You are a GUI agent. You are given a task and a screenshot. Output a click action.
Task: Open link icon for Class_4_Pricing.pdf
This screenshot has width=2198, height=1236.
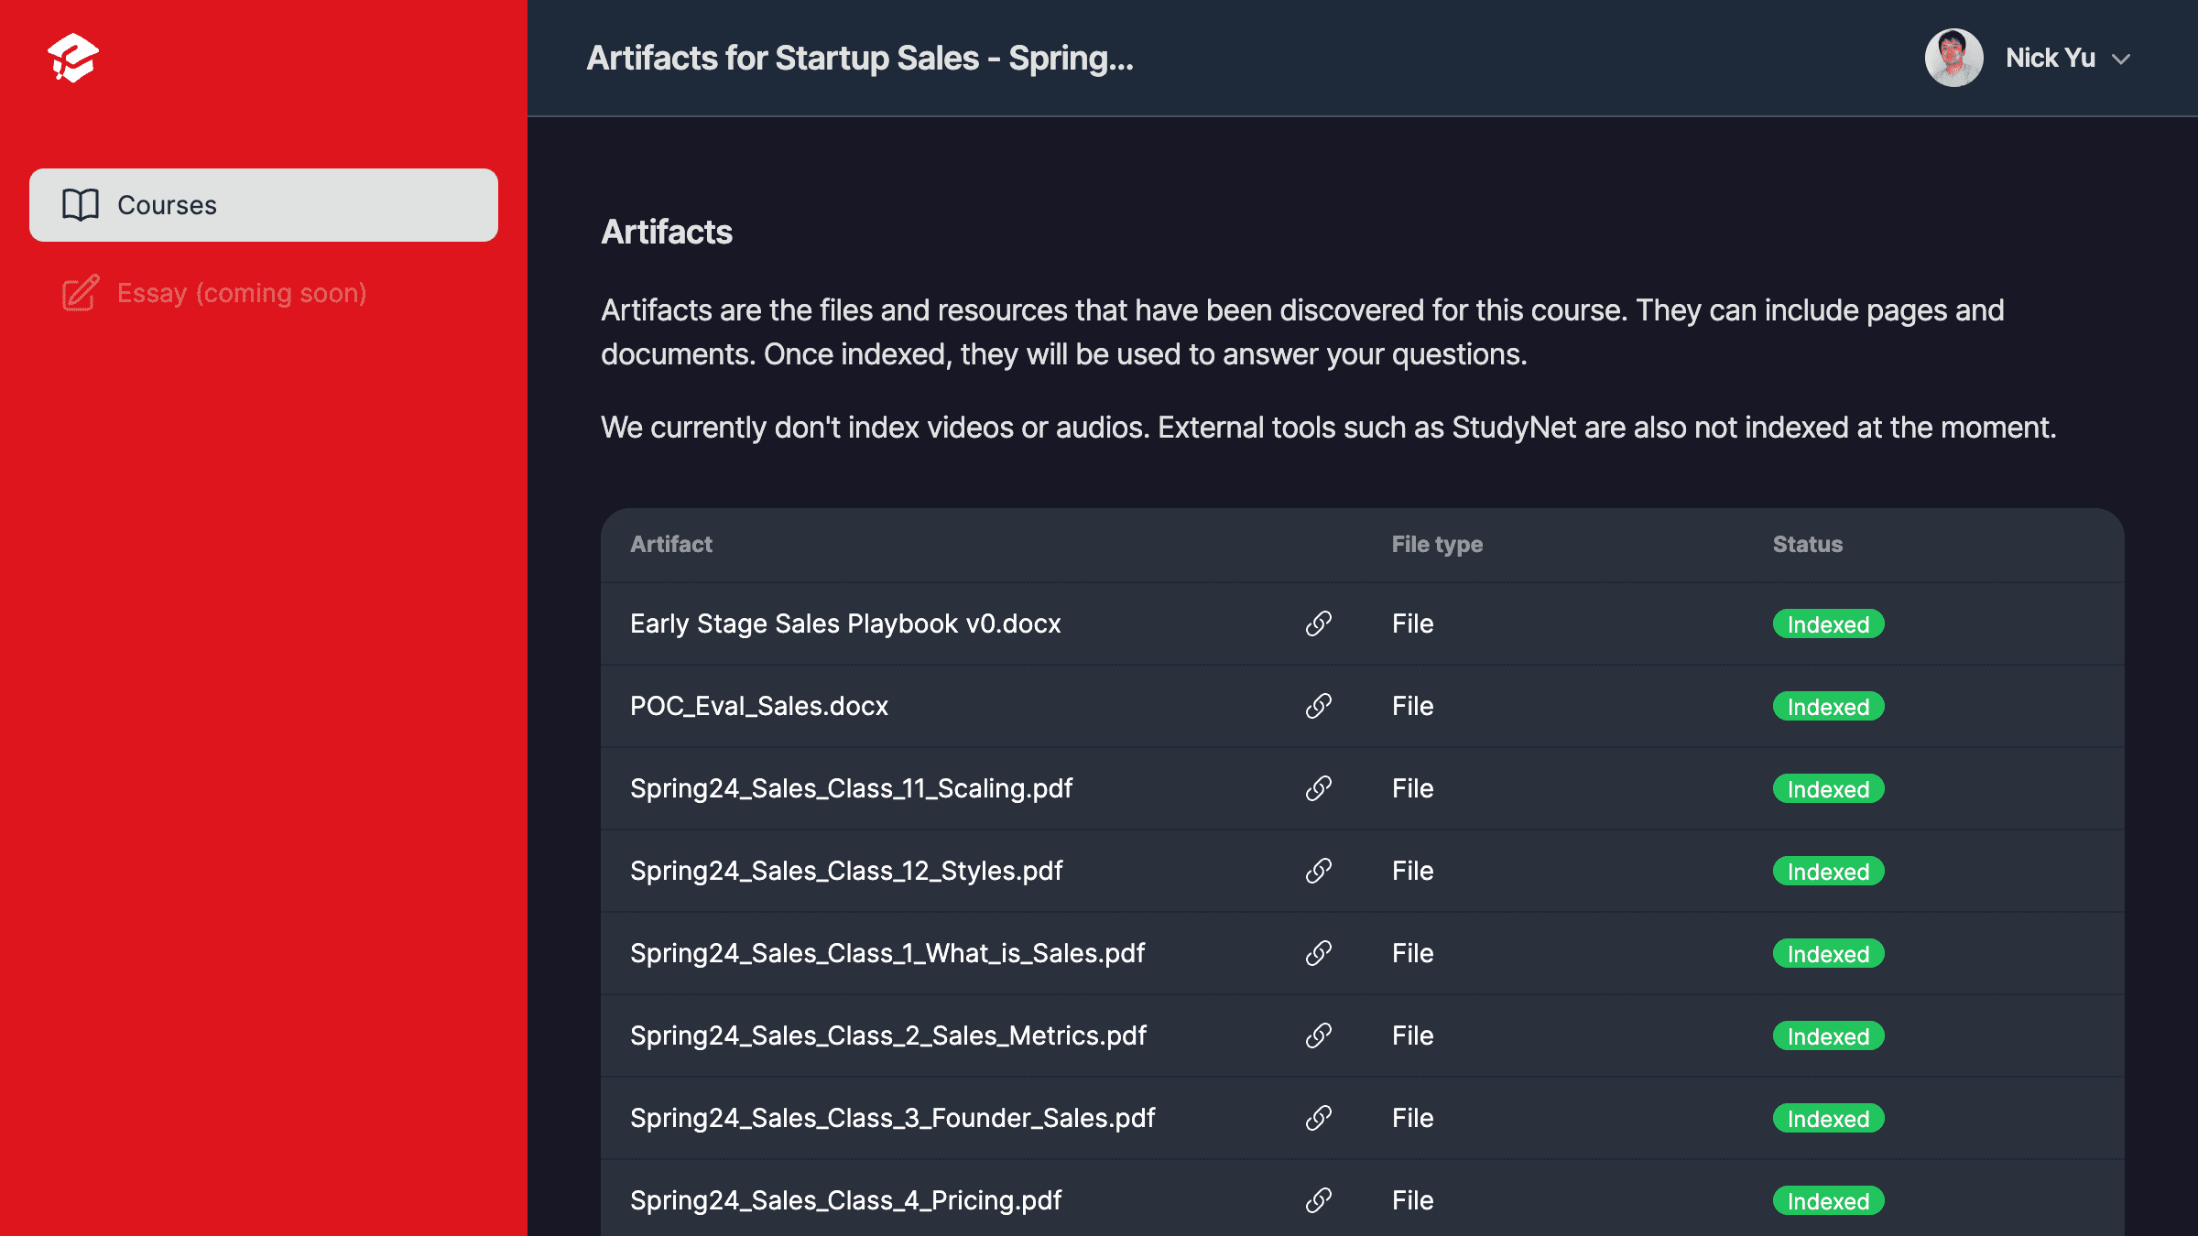coord(1318,1200)
